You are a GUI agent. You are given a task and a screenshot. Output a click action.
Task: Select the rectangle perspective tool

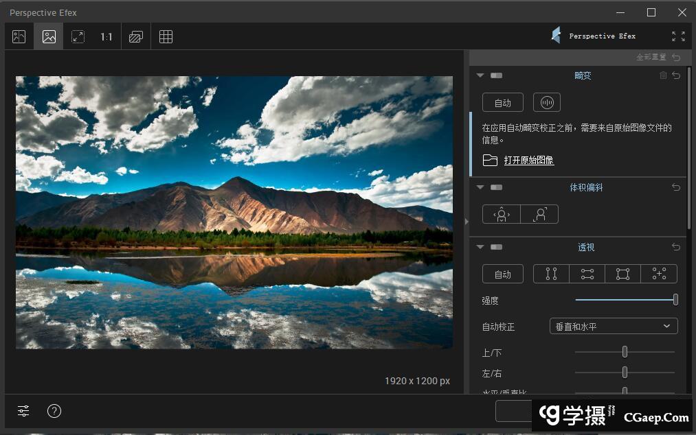622,274
